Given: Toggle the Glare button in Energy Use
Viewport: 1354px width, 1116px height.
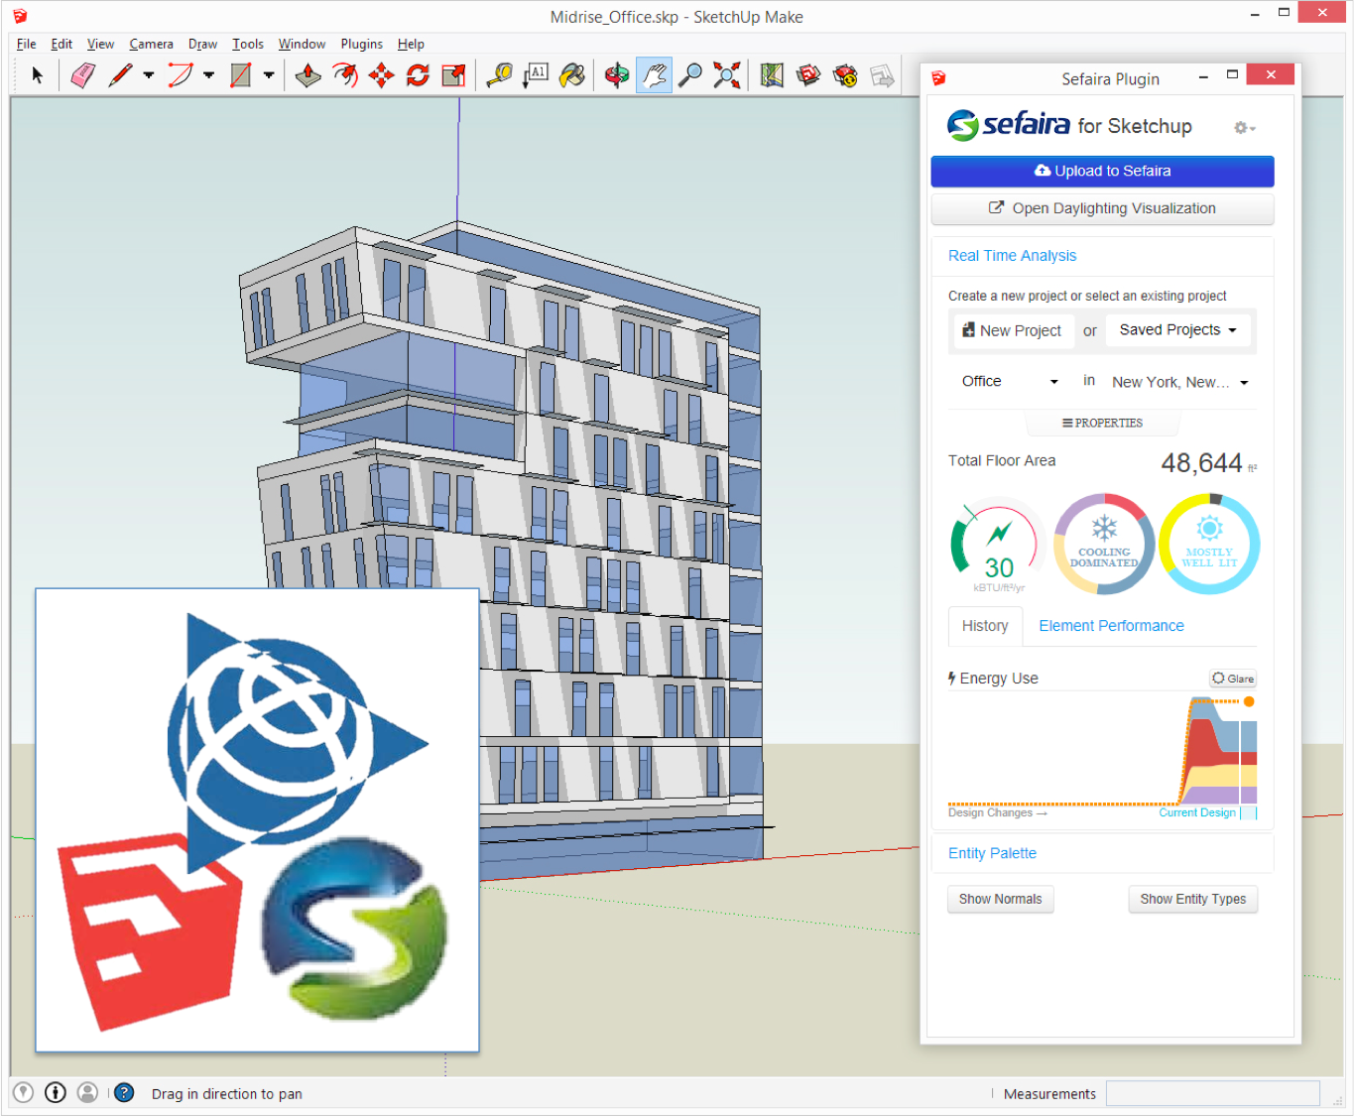Looking at the screenshot, I should pos(1233,679).
